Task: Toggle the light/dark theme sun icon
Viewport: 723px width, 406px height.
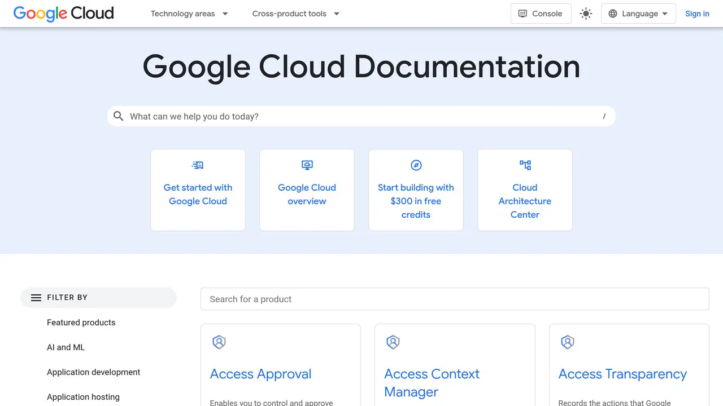Action: [x=586, y=14]
